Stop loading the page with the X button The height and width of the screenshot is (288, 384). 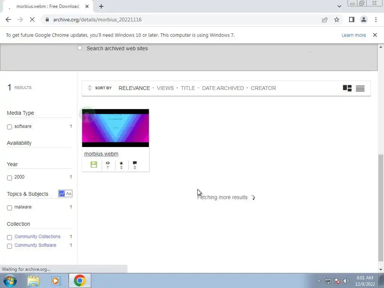(32, 19)
